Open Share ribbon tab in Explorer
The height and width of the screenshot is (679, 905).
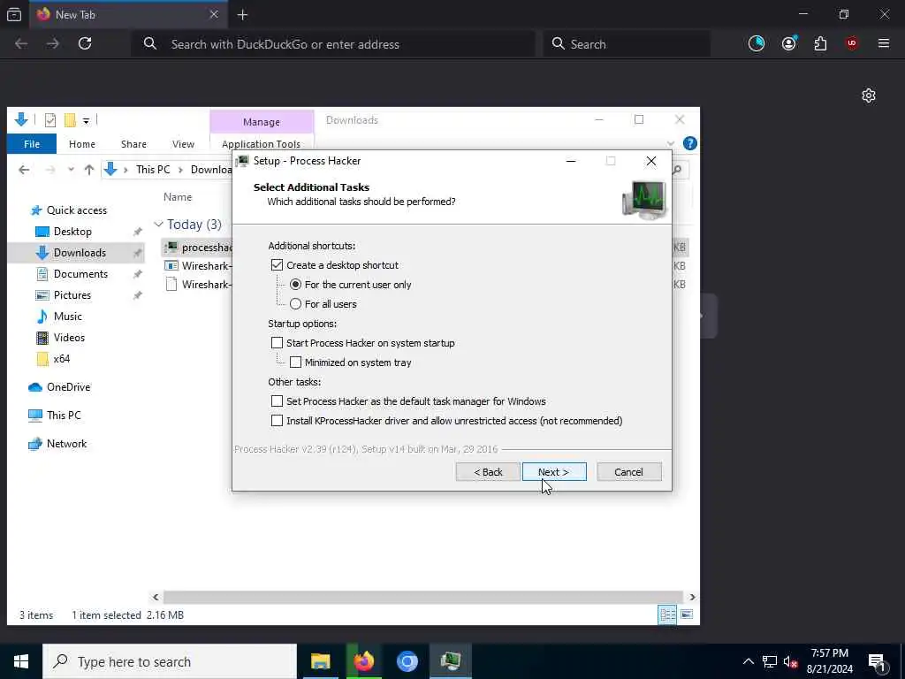tap(134, 144)
